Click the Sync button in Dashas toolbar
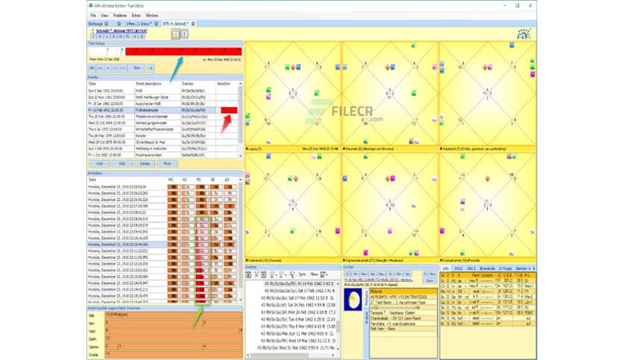 (x=303, y=274)
